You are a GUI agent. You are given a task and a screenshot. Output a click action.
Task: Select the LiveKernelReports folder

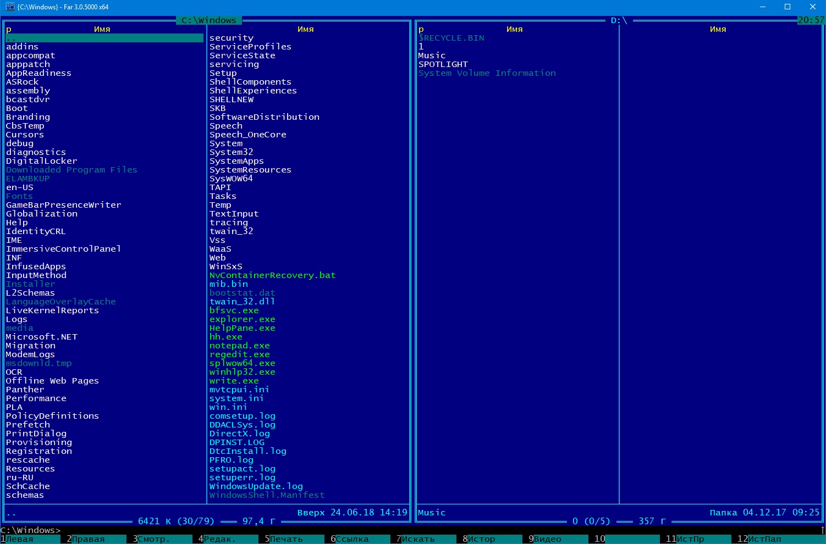pos(53,310)
